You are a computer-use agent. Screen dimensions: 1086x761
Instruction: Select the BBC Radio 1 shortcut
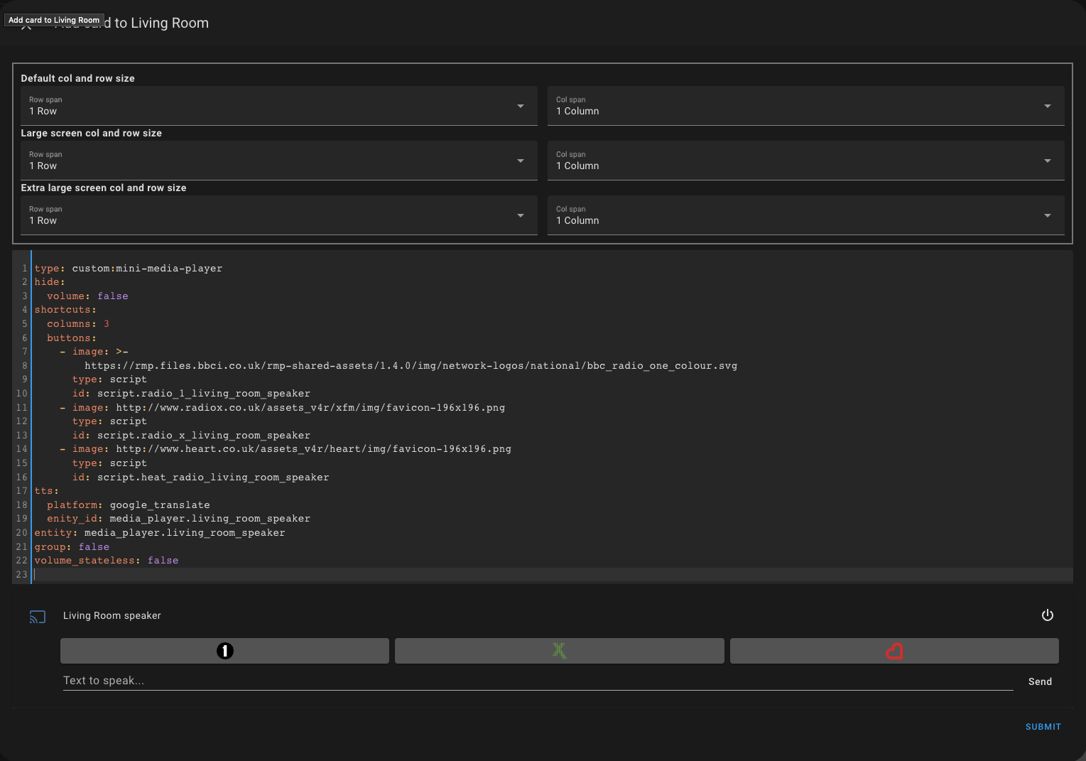click(x=224, y=650)
